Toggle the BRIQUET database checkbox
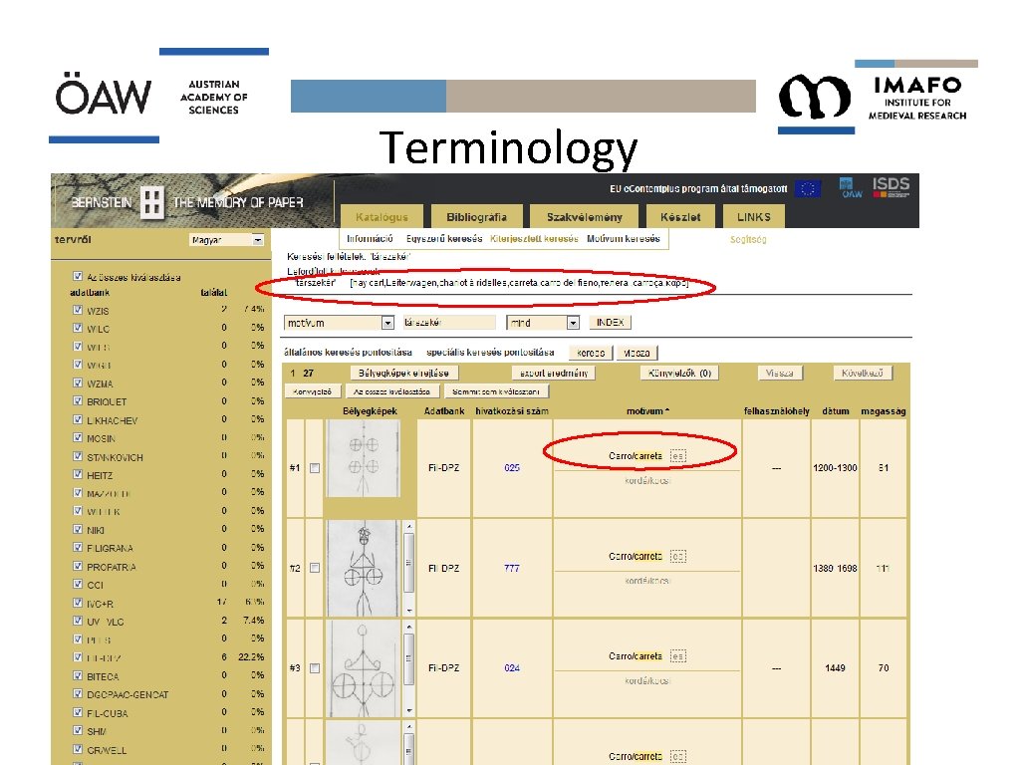1020x765 pixels. 78,400
